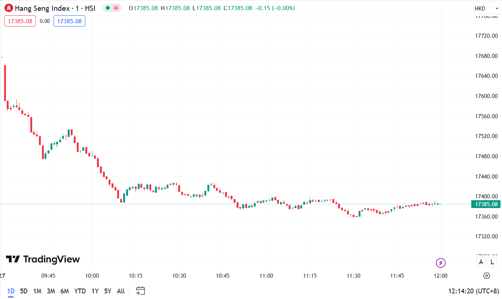Toggle logarithmic scale with the L button
Screen dimensions: 502x299
pos(492,262)
